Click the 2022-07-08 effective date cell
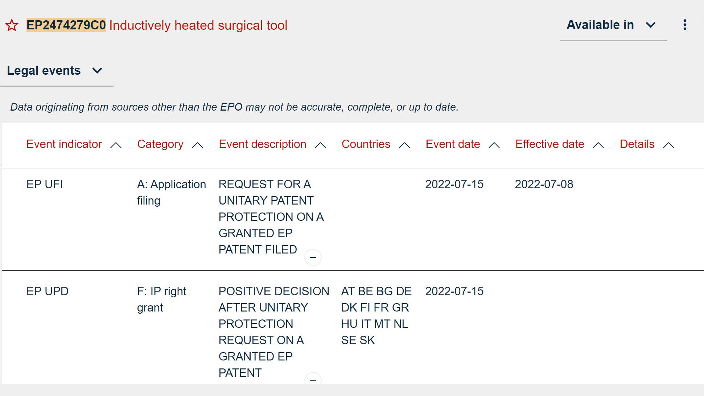 [544, 184]
